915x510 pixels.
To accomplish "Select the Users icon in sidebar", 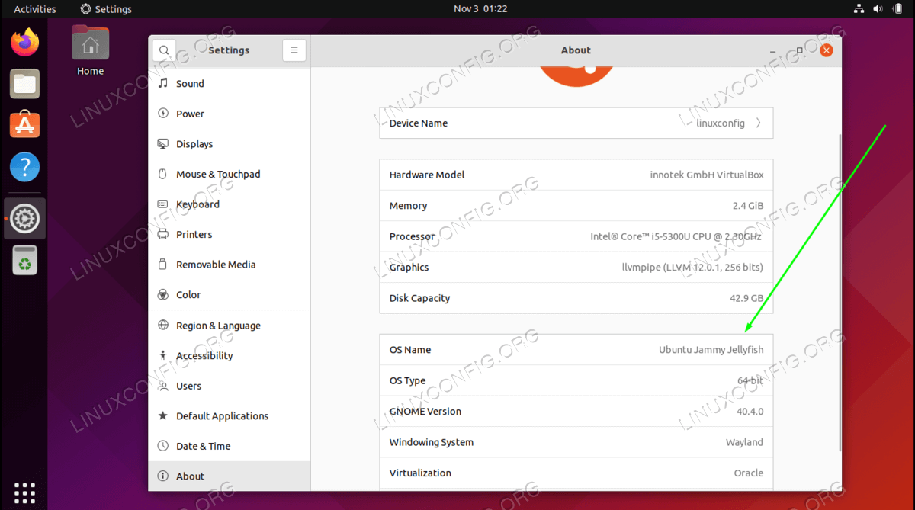I will 162,386.
